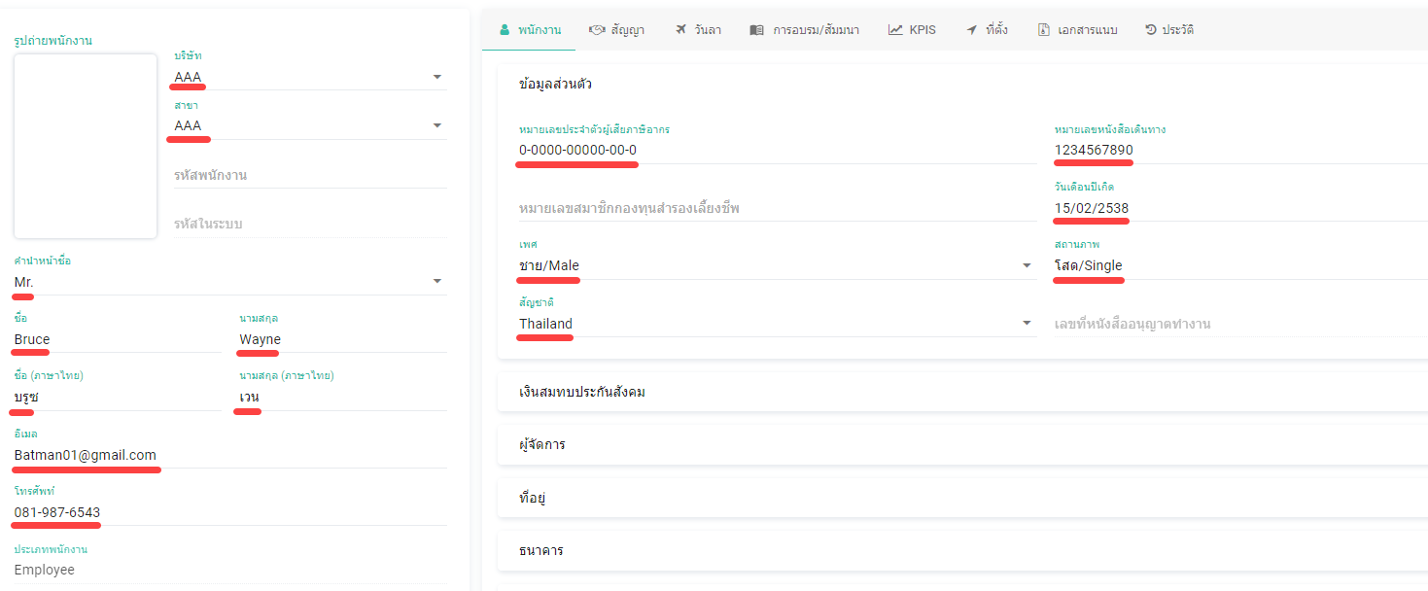The image size is (1428, 591).
Task: Click the airplane icon beside วันลา
Action: (x=681, y=30)
